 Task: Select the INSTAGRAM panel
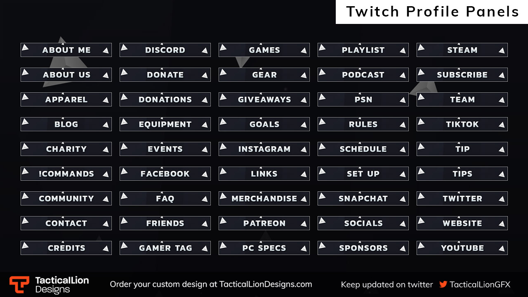(264, 149)
